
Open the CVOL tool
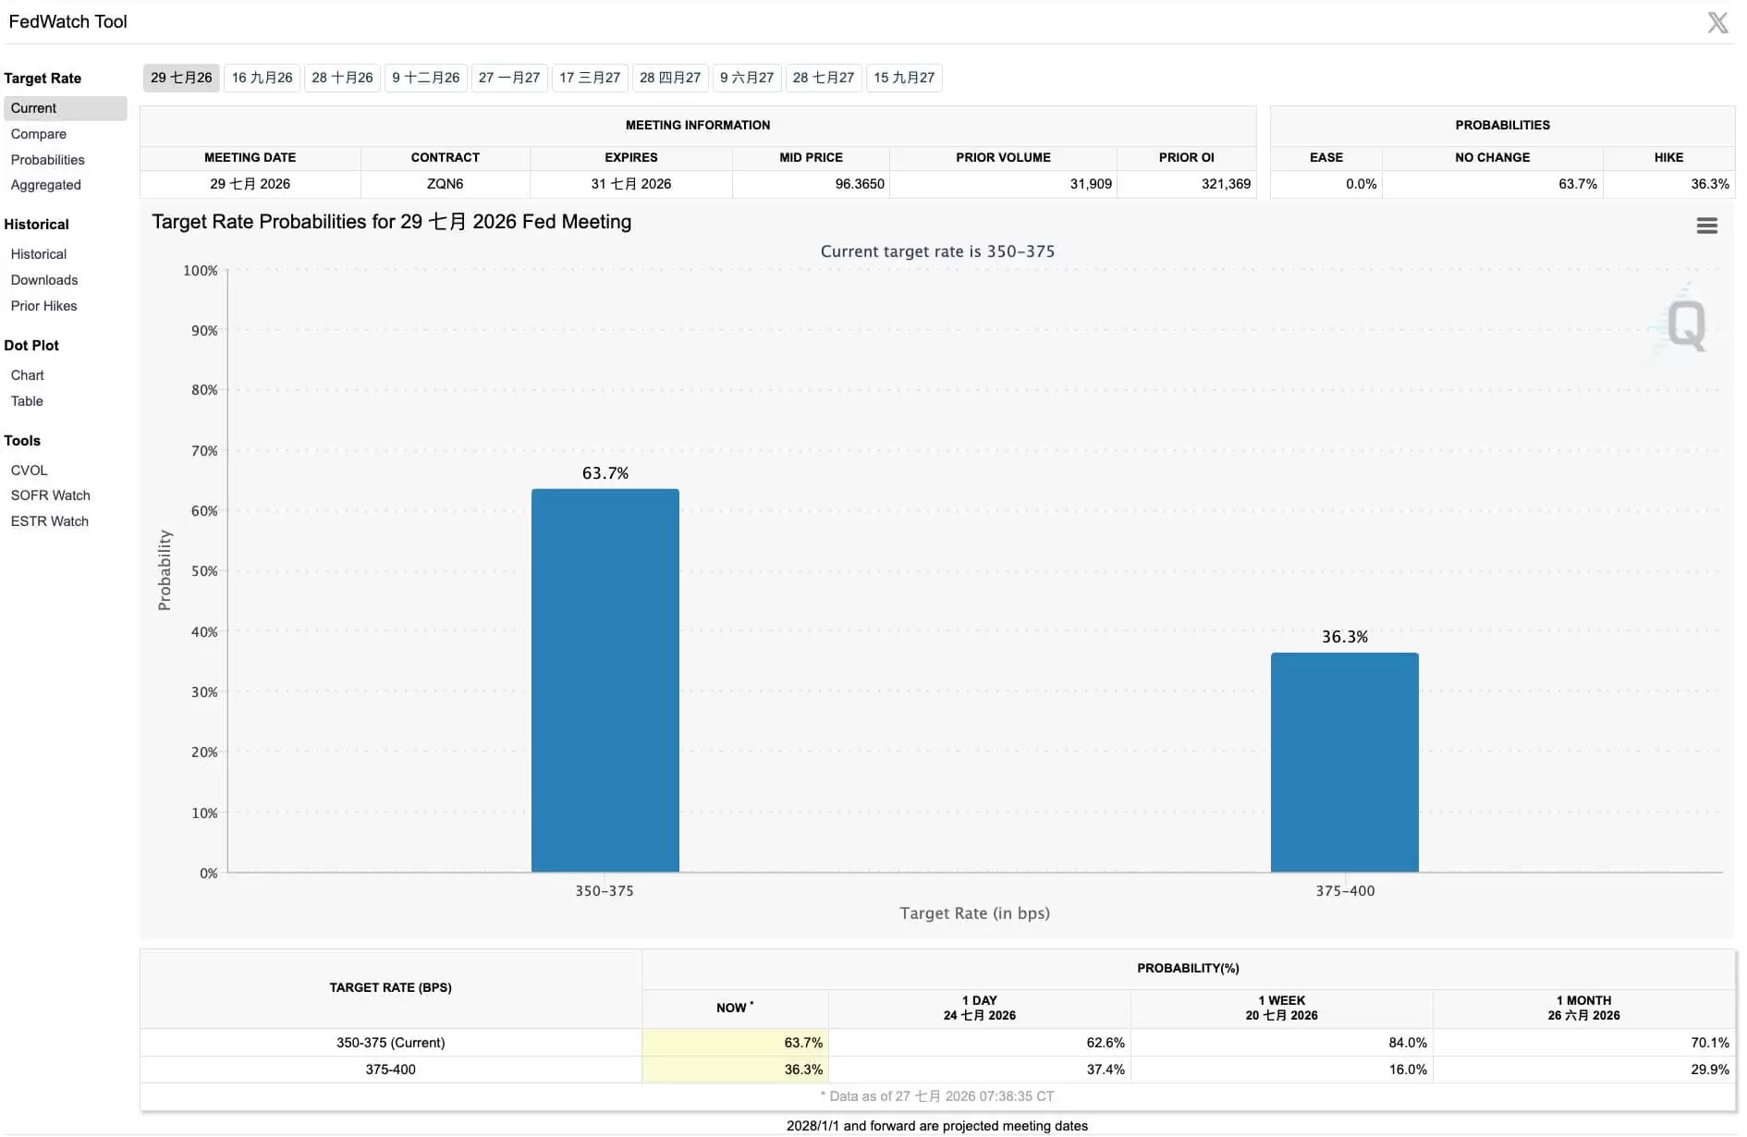29,471
